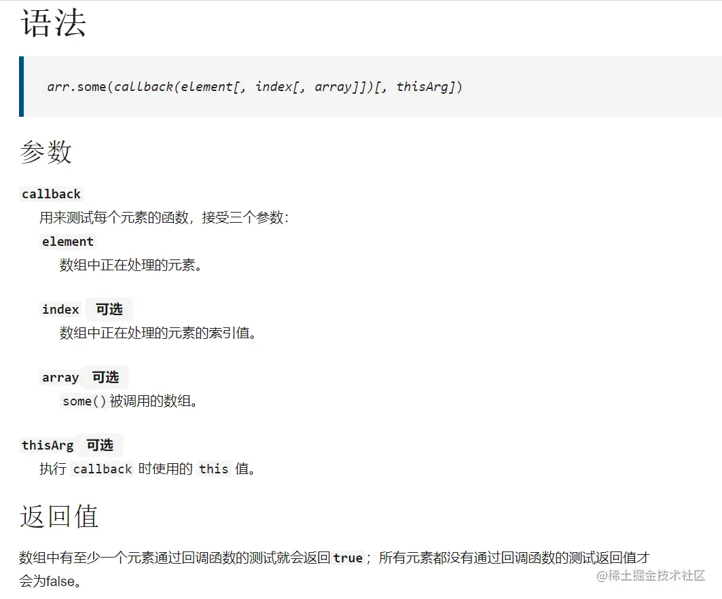Select the arr.some code snippet
This screenshot has width=722, height=599.
tap(255, 87)
